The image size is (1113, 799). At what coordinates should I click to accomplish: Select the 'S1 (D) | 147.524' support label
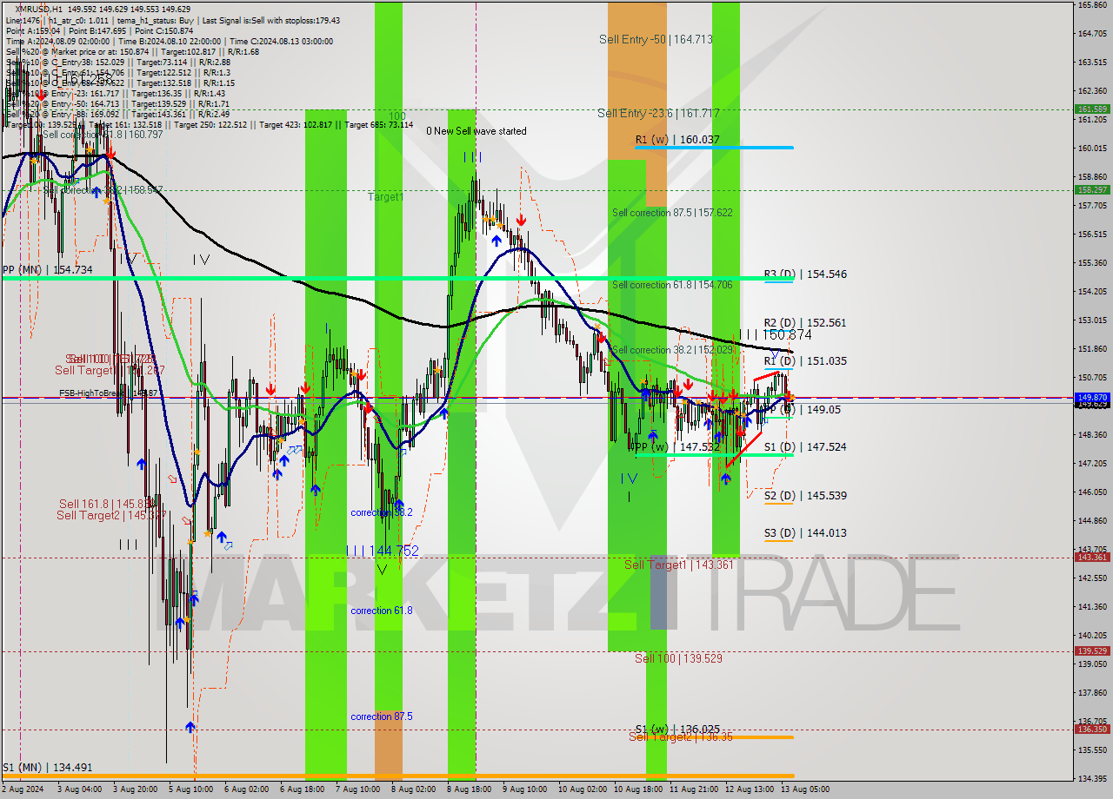805,446
